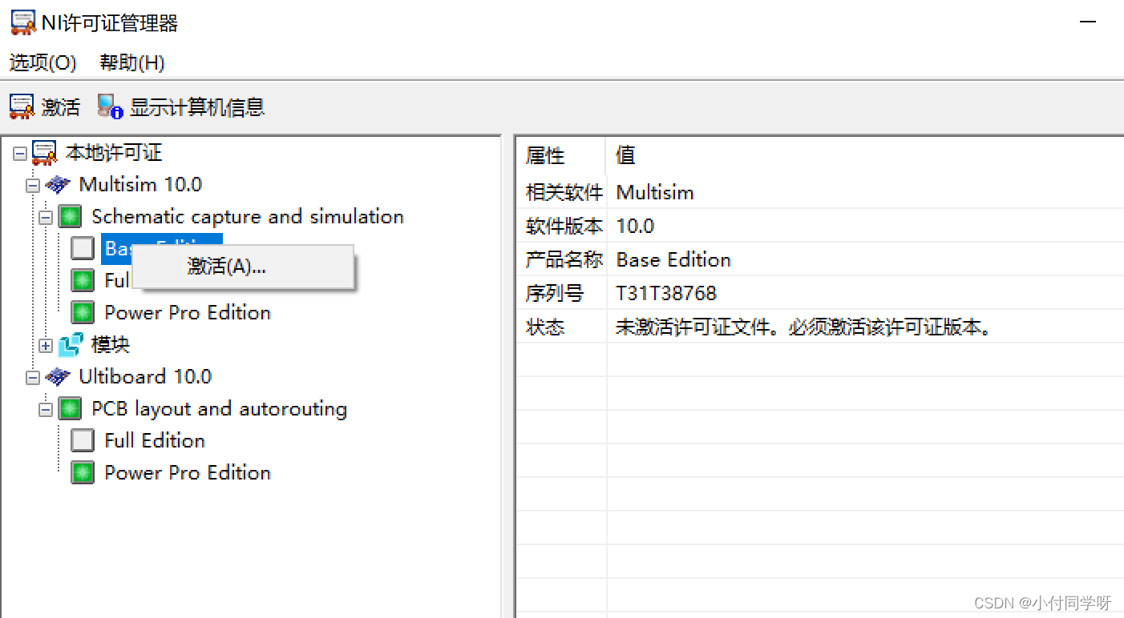Click the 相关软件 property cell
This screenshot has height=618, width=1124.
(563, 192)
